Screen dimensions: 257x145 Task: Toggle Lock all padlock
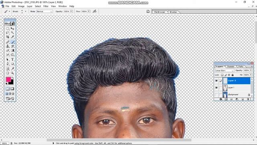pyautogui.click(x=233, y=75)
